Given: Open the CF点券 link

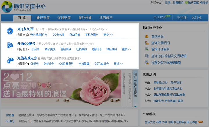Looking at the screenshot, I should (x=35, y=64).
